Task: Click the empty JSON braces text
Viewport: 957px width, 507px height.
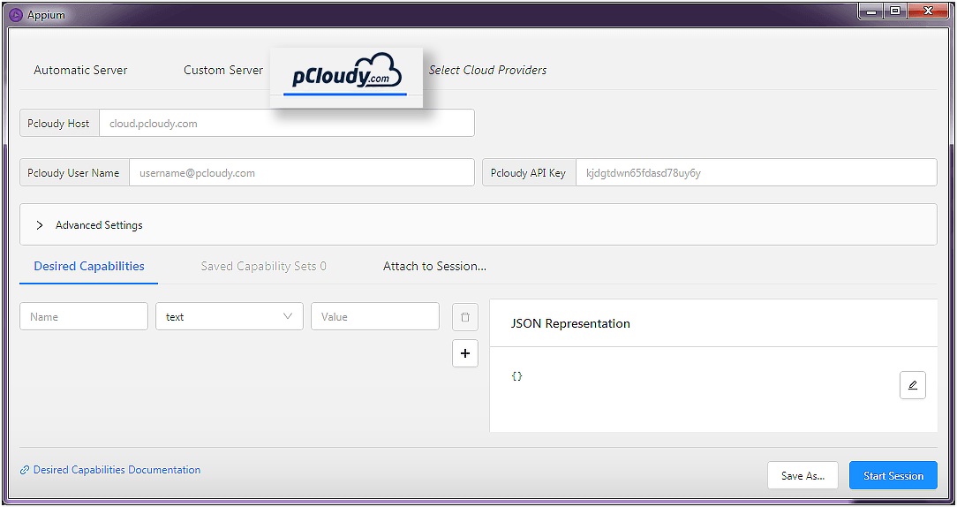Action: point(517,376)
